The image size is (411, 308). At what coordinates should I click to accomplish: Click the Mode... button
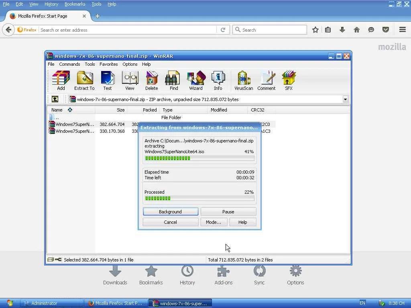coord(214,222)
